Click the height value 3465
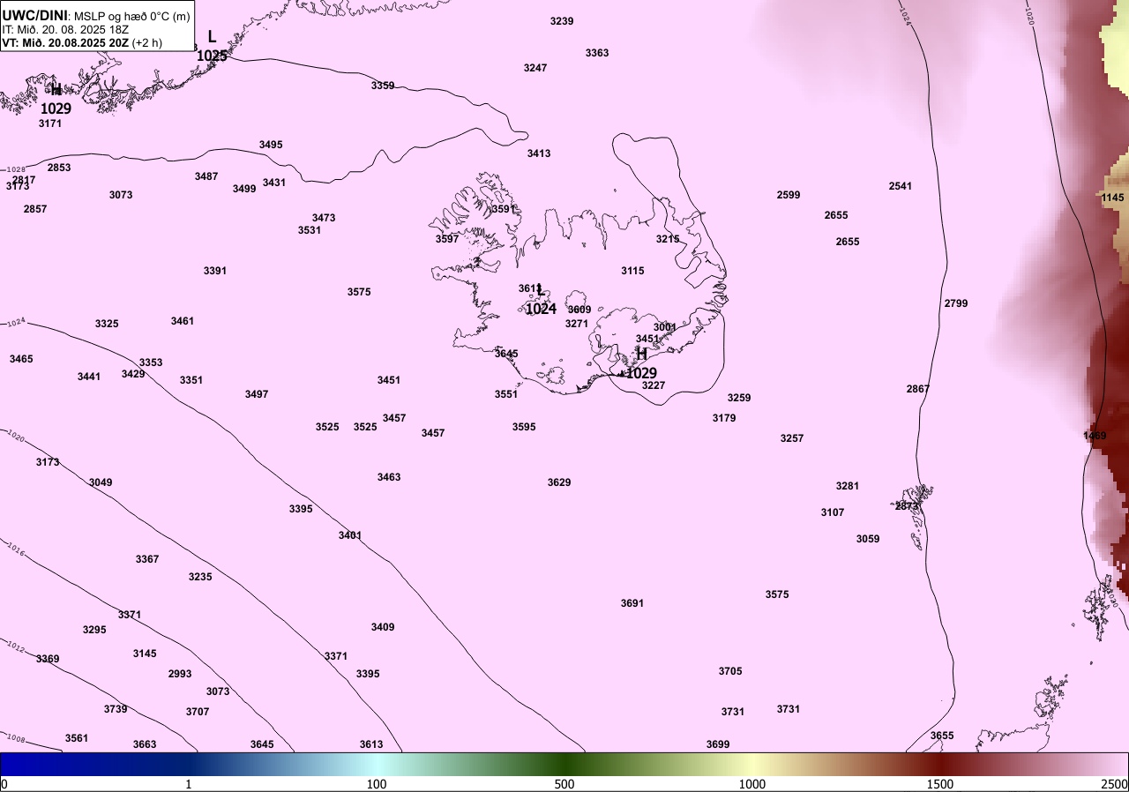Screen dimensions: 1129x792 pyautogui.click(x=21, y=359)
